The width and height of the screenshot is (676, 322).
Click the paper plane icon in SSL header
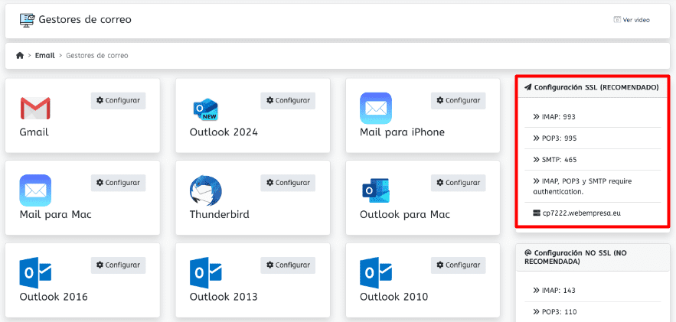(527, 87)
